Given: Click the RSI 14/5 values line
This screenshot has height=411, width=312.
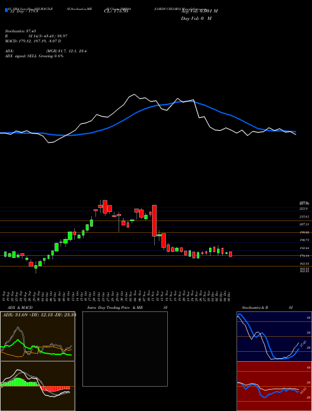Looking at the screenshot, I should coord(36,36).
